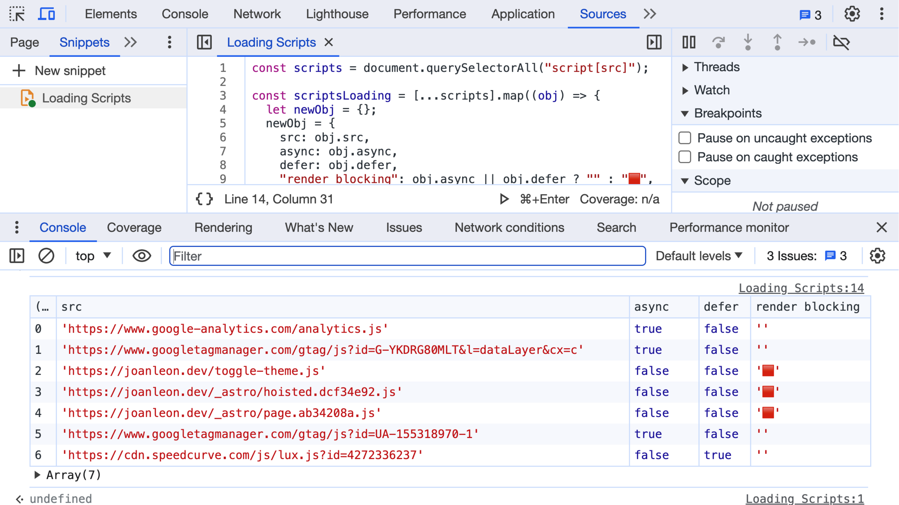Image resolution: width=899 pixels, height=505 pixels.
Task: Open the Coverage drawer tab
Action: coord(134,227)
